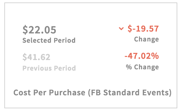181x112 pixels.
Task: Click the minus sign in $-19.57
Action: (134, 29)
